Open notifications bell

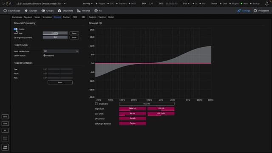point(267,3)
